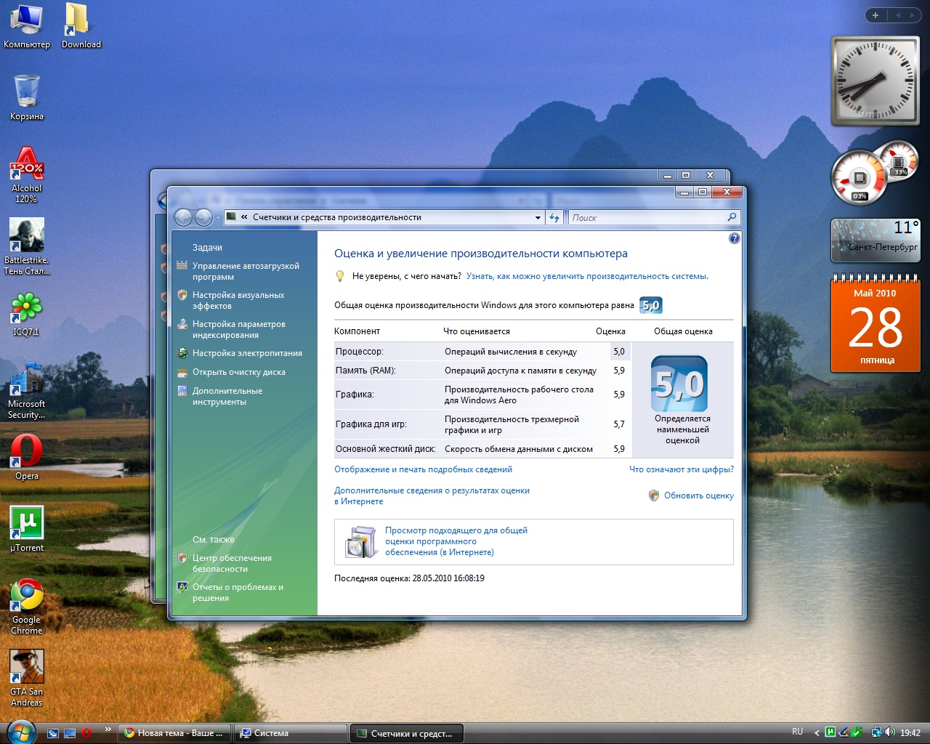Open the clock gadget
The image size is (930, 744).
(x=875, y=80)
